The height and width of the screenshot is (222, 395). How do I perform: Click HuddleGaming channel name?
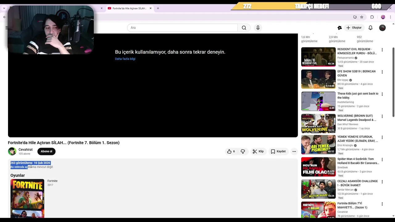coord(345,102)
